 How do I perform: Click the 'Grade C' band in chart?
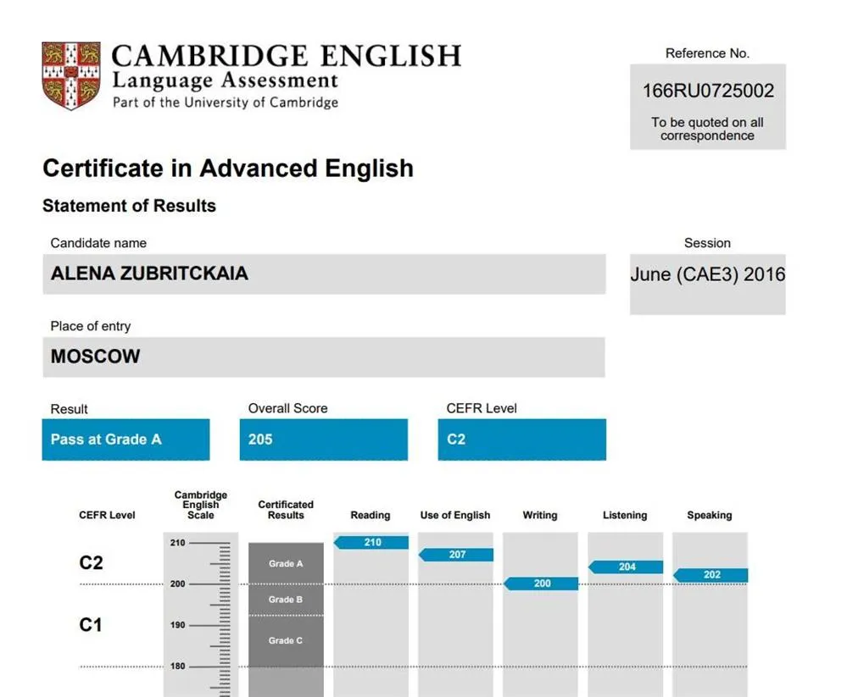pos(286,641)
